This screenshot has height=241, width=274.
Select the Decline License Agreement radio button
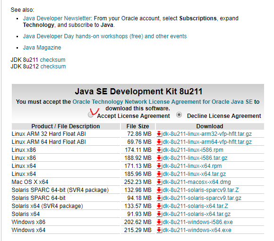pos(179,115)
